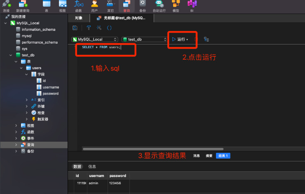Open the Run dropdown arrow
The width and height of the screenshot is (305, 194).
187,40
